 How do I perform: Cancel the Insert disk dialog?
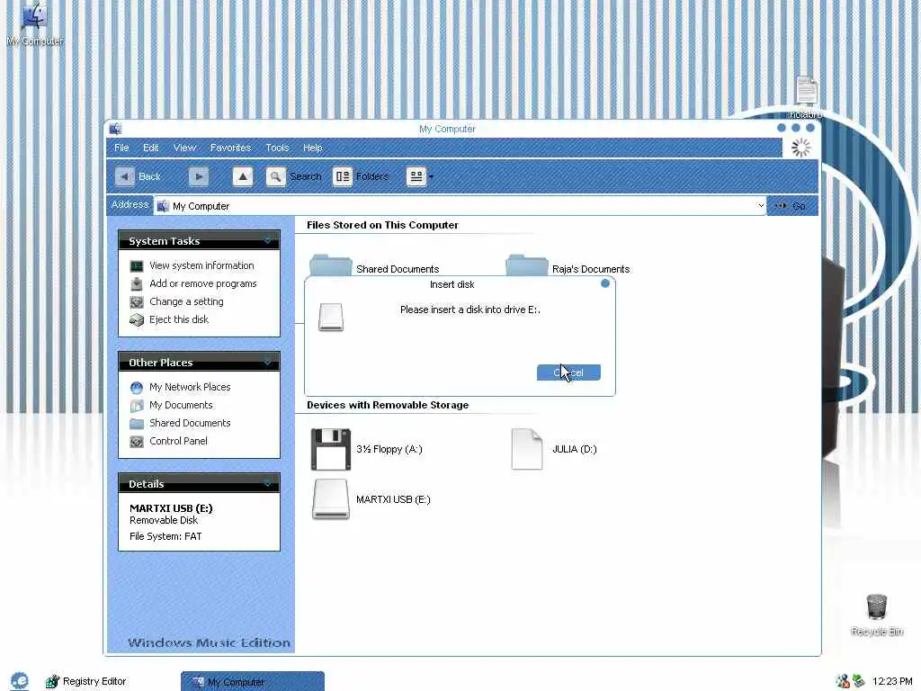click(x=568, y=372)
